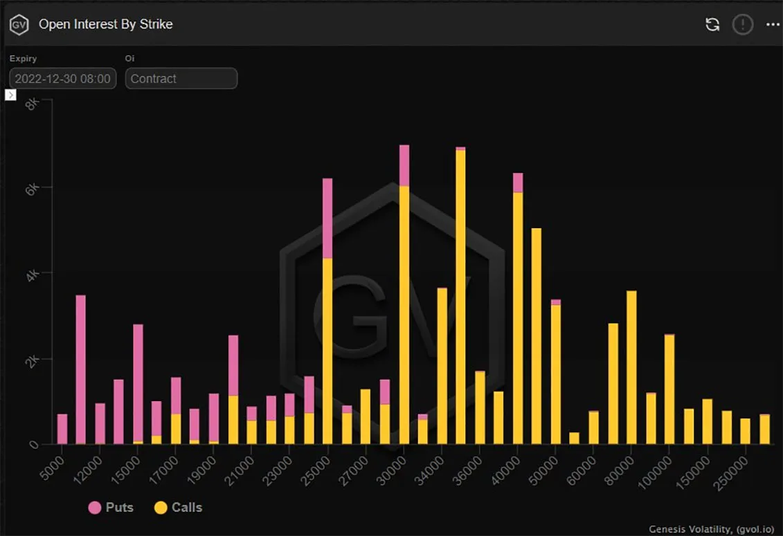Image resolution: width=783 pixels, height=536 pixels.
Task: Click the Expiry field label
Action: pyautogui.click(x=23, y=58)
